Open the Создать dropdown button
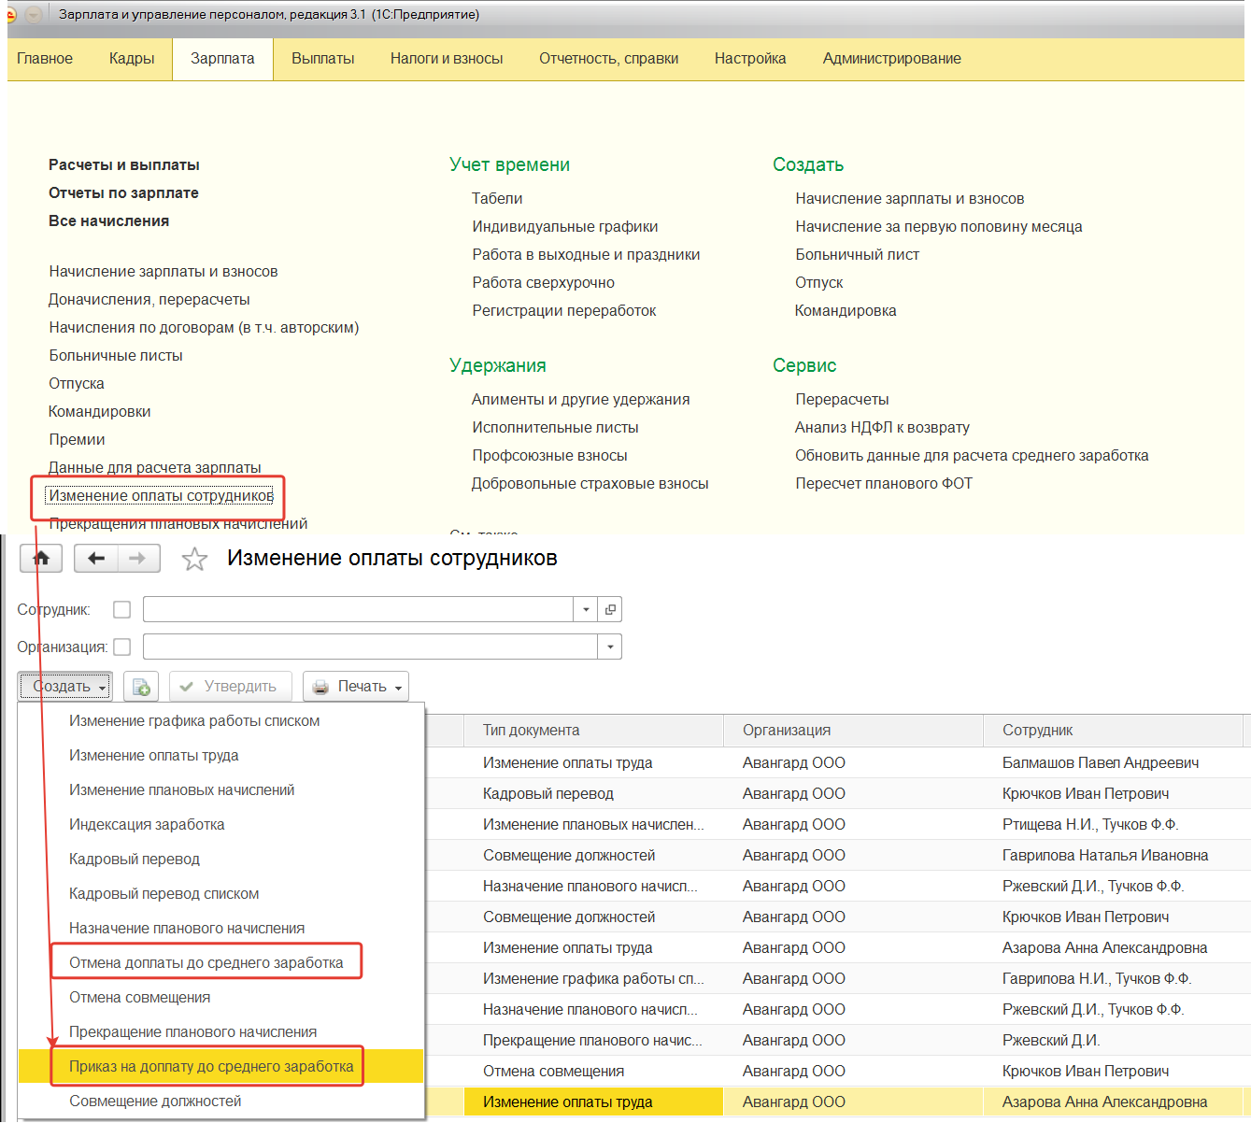This screenshot has width=1251, height=1123. point(64,687)
